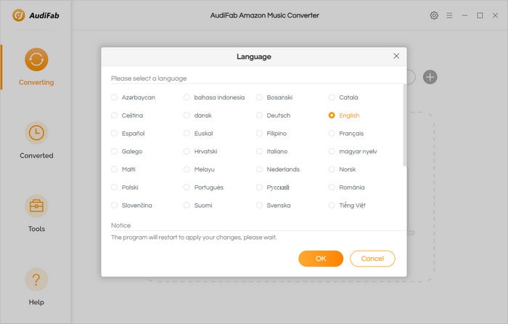Screen dimensions: 508x324
Task: Select dansk radio button
Action: click(x=187, y=115)
